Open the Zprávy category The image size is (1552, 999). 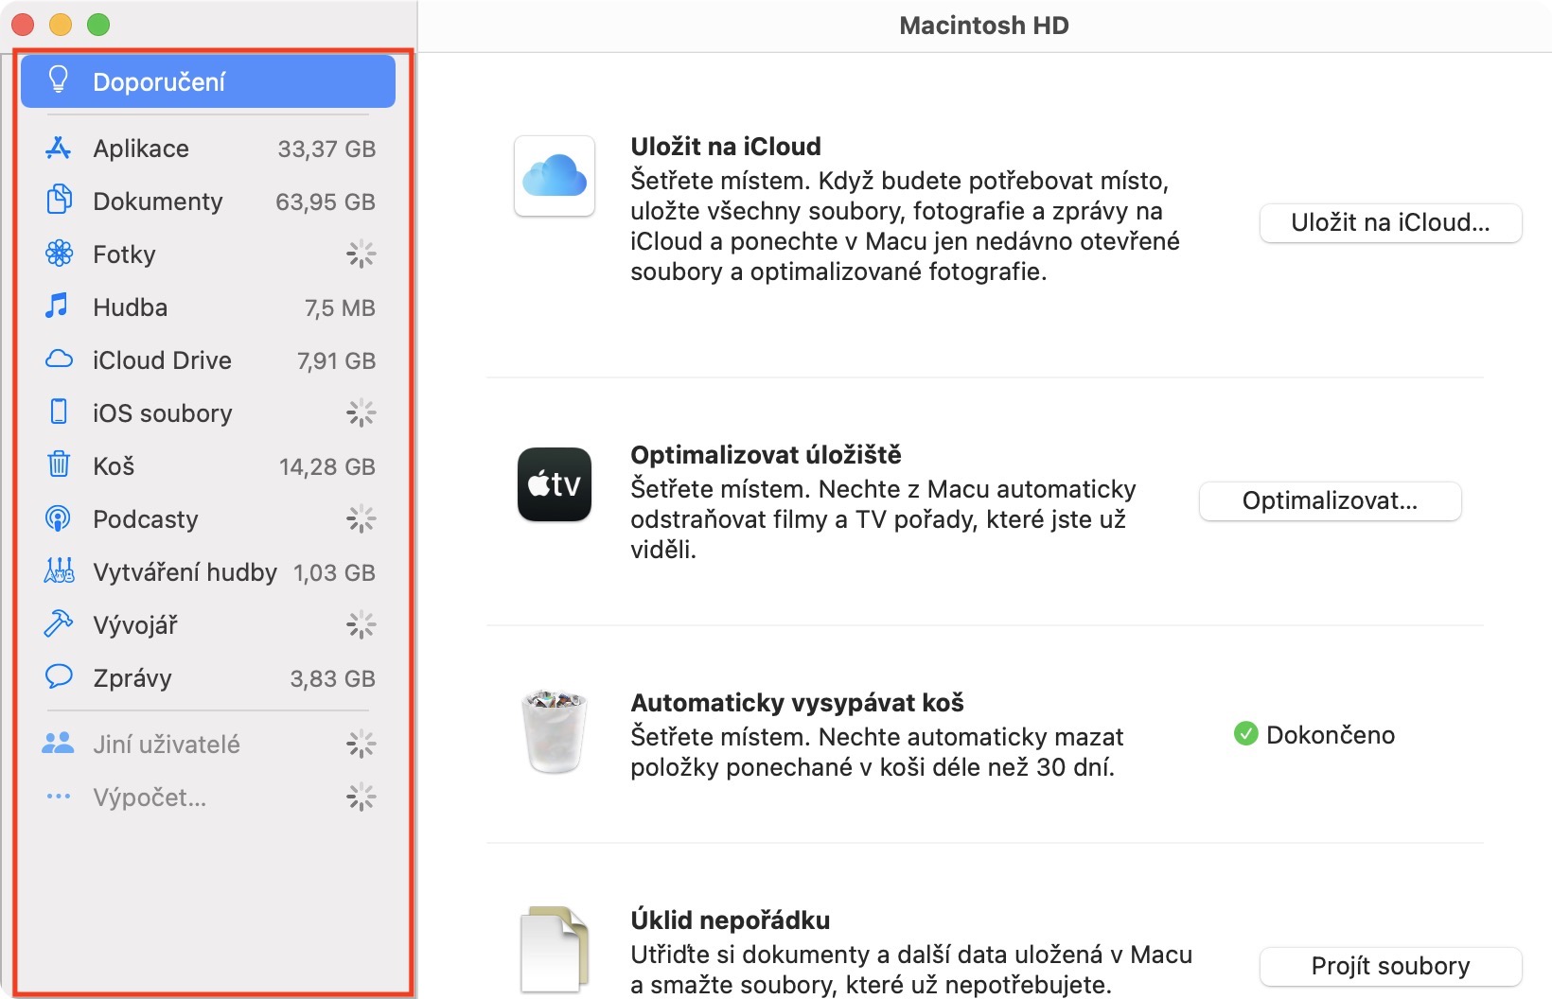[x=132, y=678]
